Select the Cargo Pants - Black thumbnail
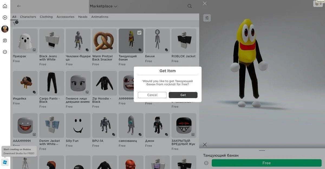Image resolution: width=325 pixels, height=169 pixels. 51,83
